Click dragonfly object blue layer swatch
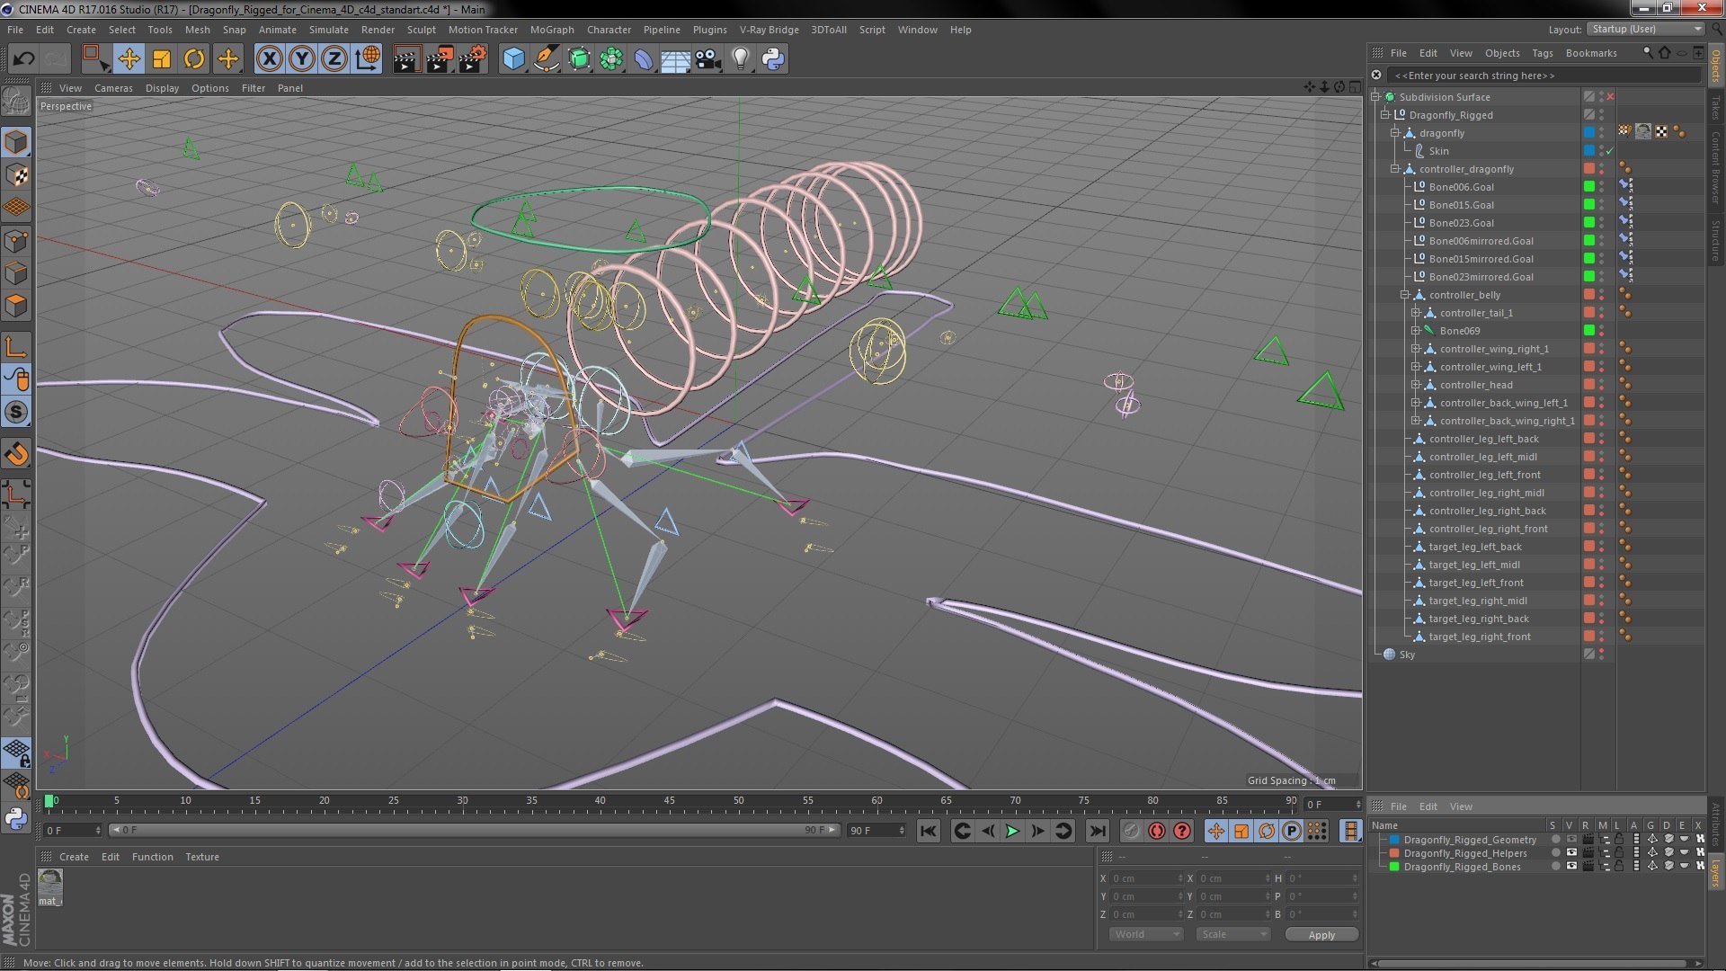Image resolution: width=1726 pixels, height=971 pixels. [1589, 133]
